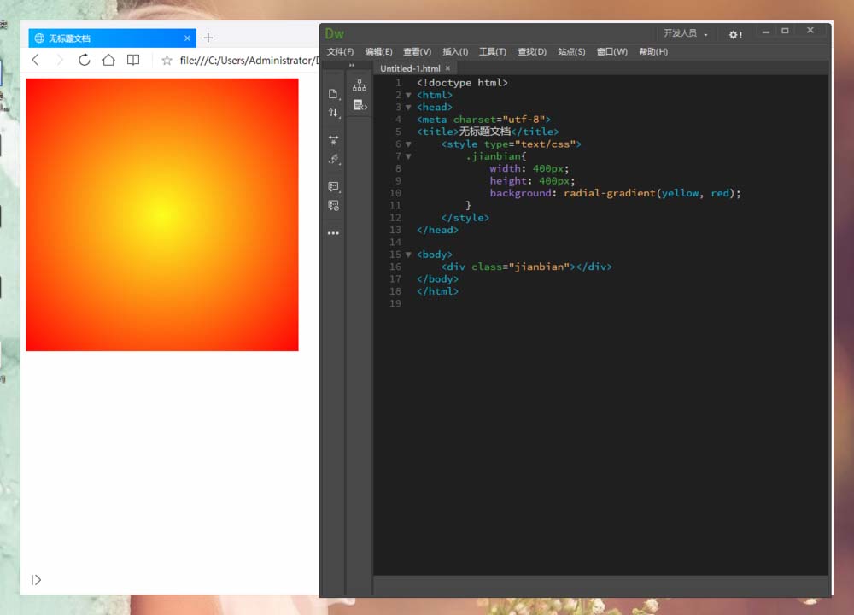
Task: Click the Open Documents icon in Dreamweaver's left toolbar
Action: tap(333, 94)
